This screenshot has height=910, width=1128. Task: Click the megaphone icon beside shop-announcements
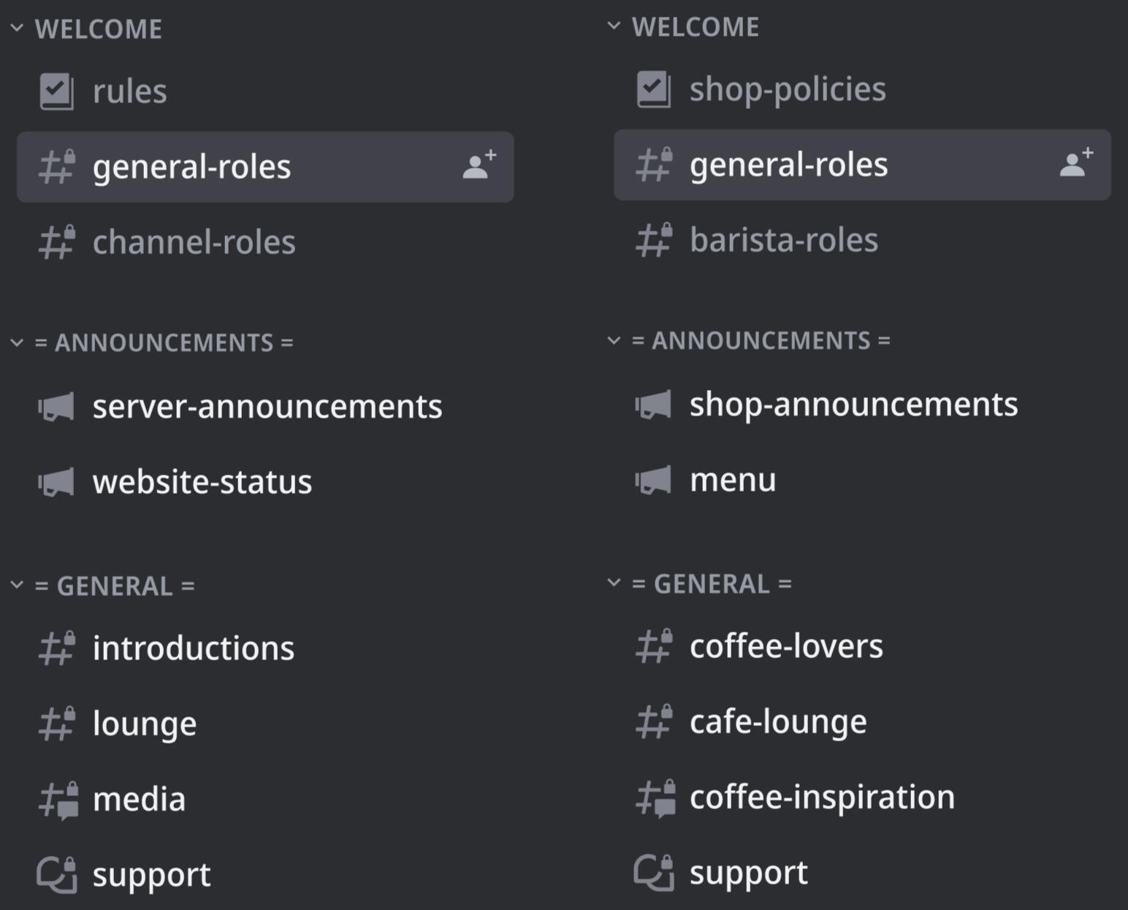pyautogui.click(x=653, y=405)
